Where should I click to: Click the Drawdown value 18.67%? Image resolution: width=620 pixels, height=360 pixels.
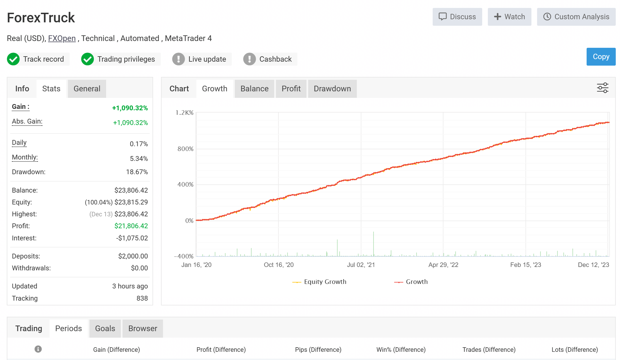(x=137, y=172)
